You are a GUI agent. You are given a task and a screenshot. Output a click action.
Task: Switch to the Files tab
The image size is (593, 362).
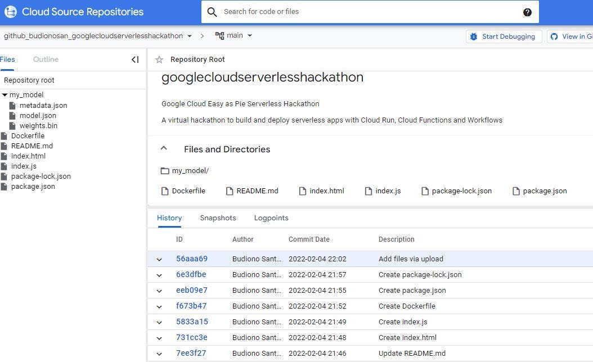click(x=7, y=60)
